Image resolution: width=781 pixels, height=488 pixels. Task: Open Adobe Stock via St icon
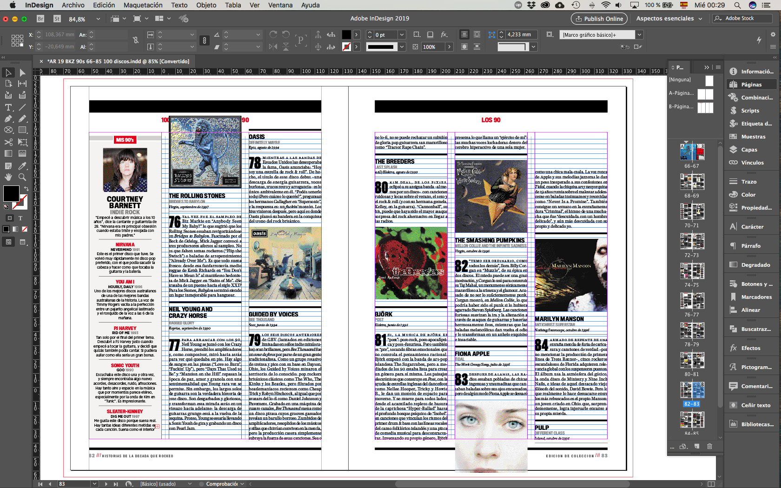[x=57, y=19]
